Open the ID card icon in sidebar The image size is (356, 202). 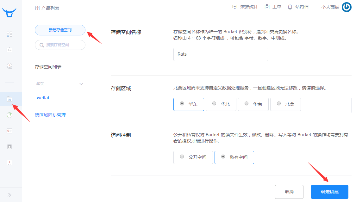[x=9, y=50]
